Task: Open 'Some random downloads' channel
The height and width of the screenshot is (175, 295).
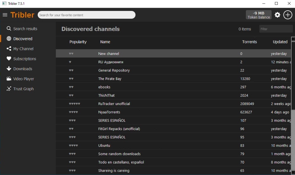Action: [173, 154]
